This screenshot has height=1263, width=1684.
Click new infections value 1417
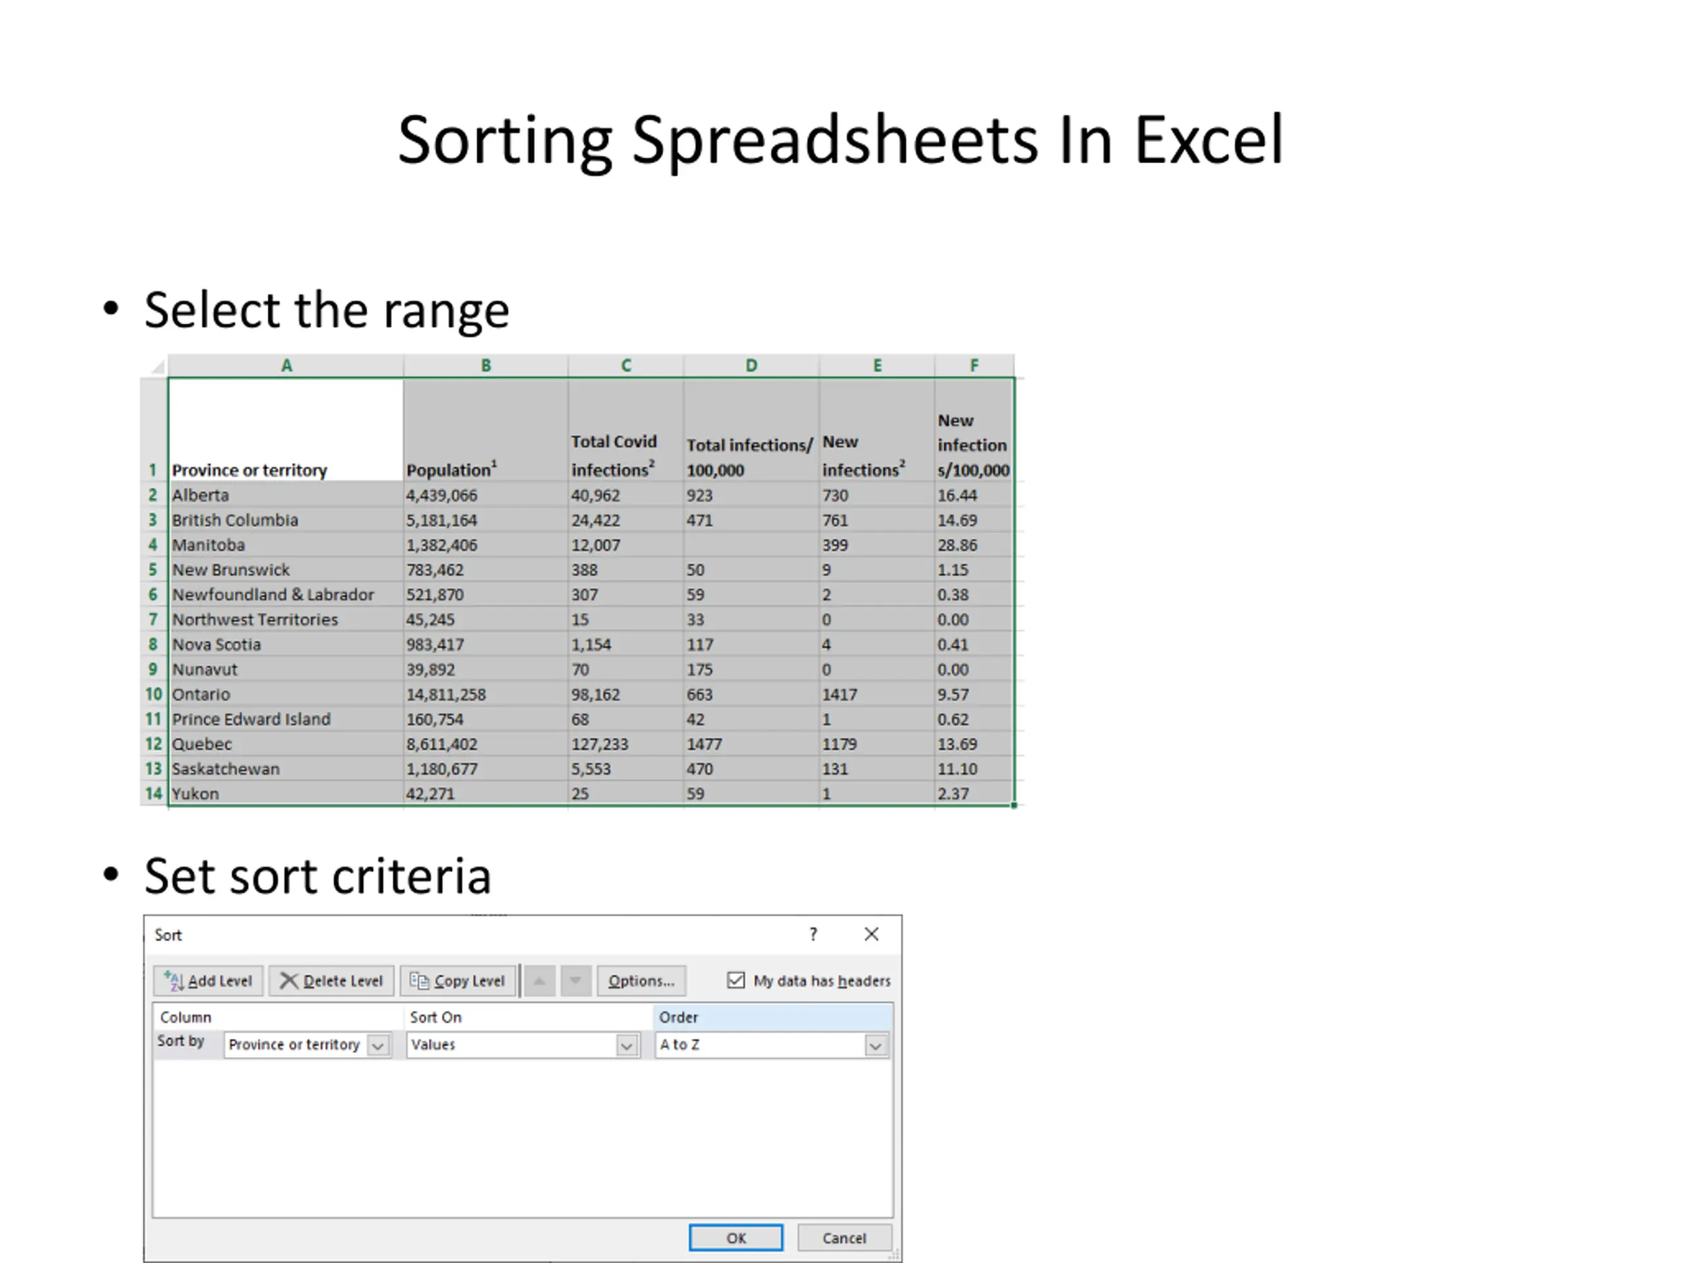coord(877,694)
